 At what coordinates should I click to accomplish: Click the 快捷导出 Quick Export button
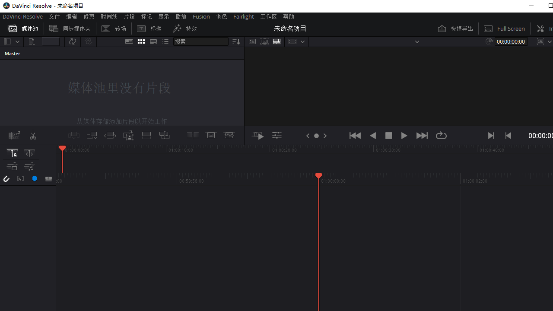click(455, 29)
